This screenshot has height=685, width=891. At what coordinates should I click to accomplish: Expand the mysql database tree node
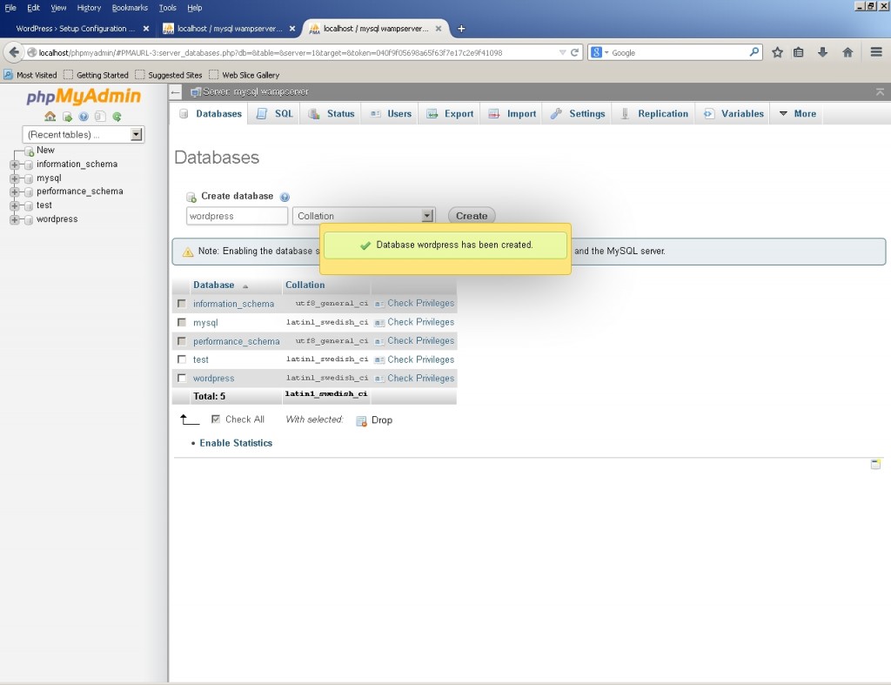tap(14, 178)
